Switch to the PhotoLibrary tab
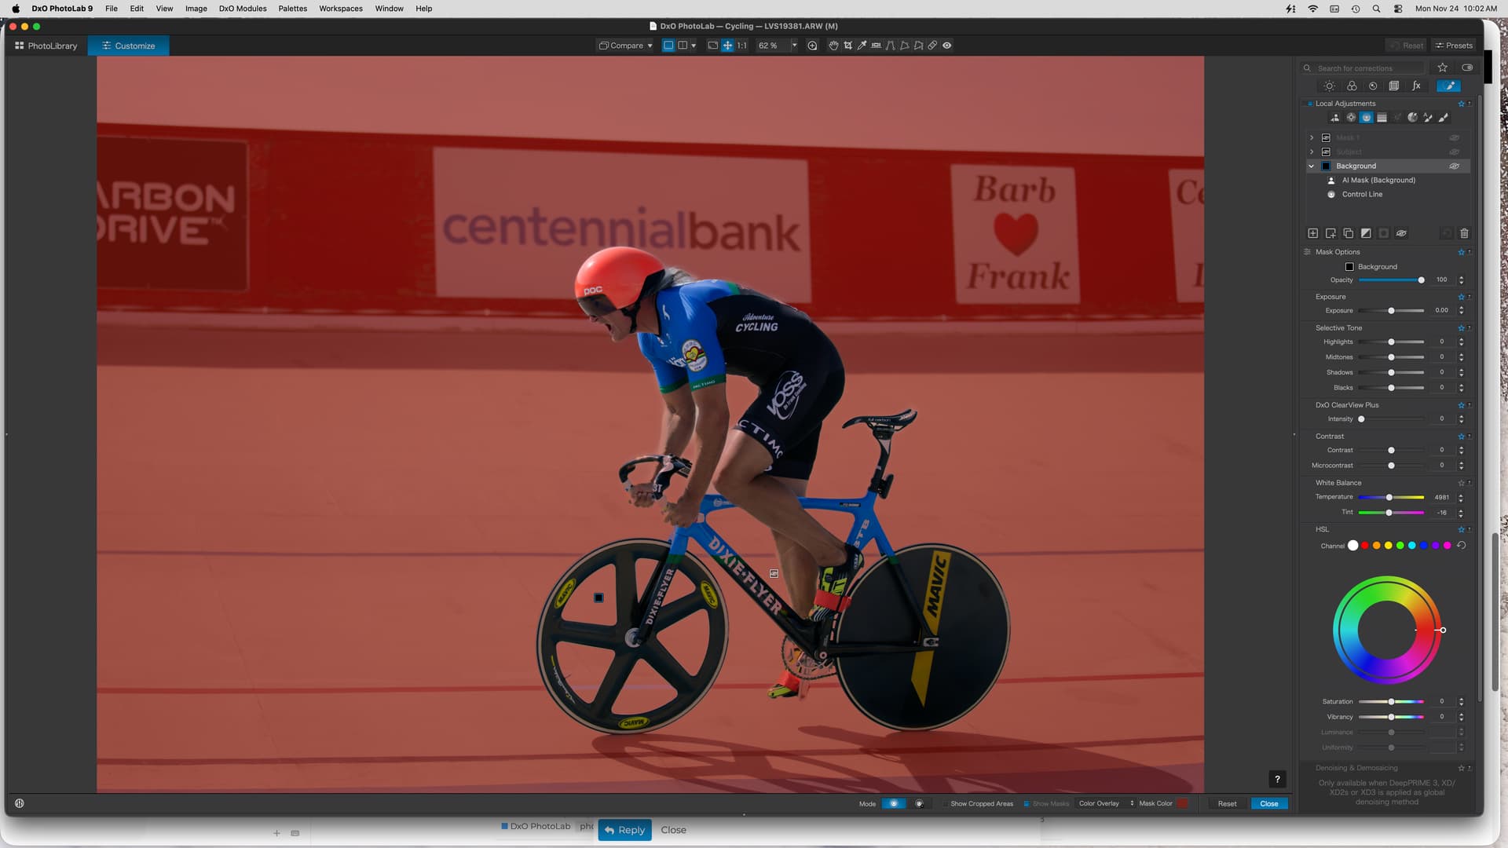The width and height of the screenshot is (1508, 848). [46, 46]
